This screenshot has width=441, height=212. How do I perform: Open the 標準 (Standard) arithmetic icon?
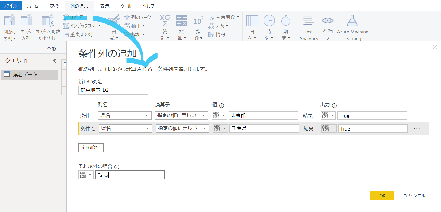click(x=182, y=20)
